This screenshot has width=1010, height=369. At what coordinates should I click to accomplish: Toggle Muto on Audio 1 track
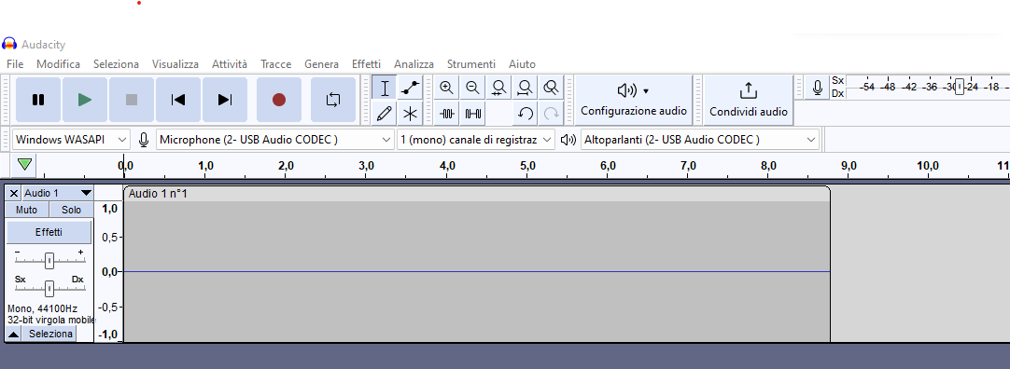[26, 211]
